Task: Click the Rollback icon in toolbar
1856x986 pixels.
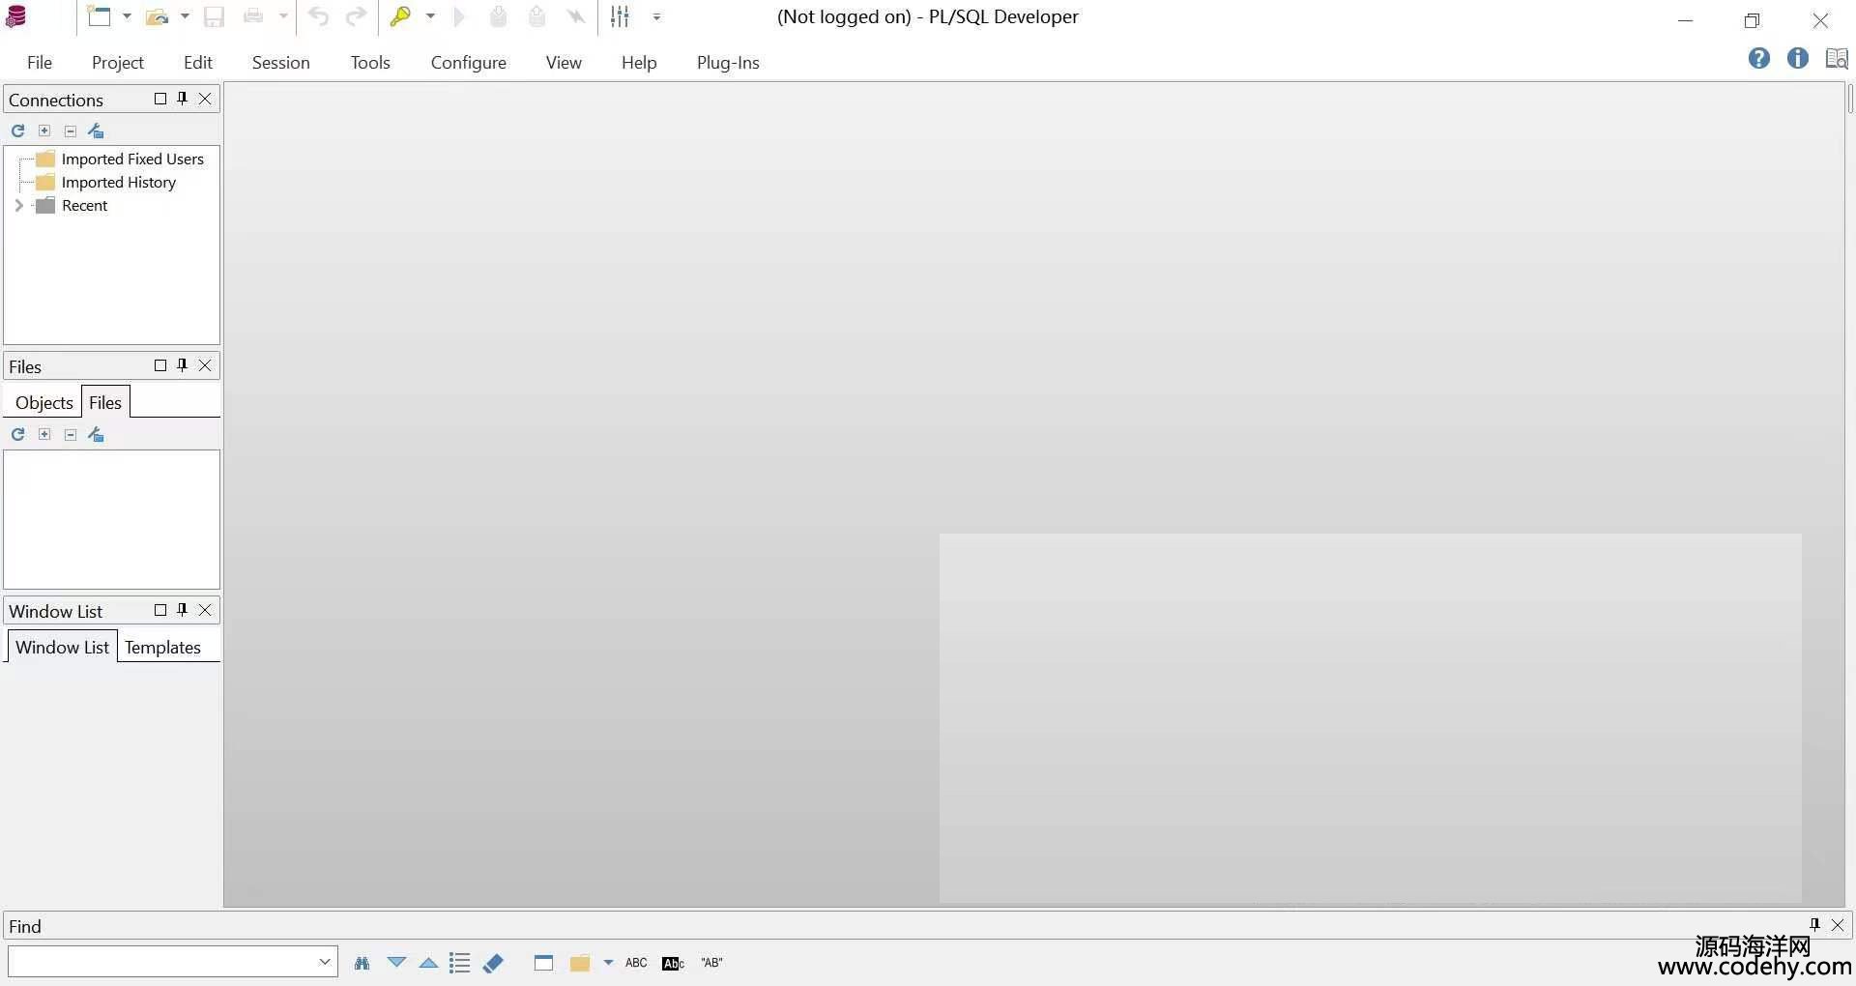Action: coord(537,16)
